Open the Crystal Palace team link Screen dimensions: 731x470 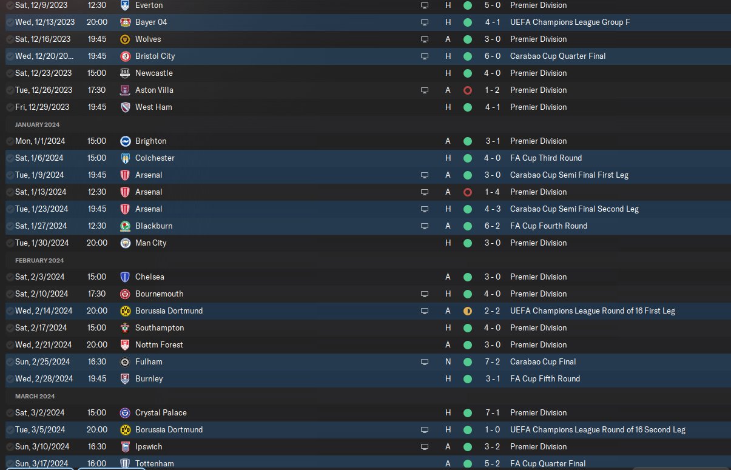(161, 412)
